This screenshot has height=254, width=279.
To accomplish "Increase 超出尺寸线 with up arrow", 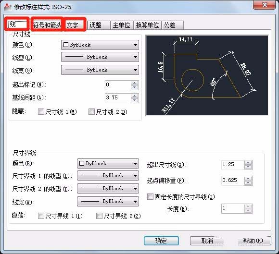I will [248, 163].
